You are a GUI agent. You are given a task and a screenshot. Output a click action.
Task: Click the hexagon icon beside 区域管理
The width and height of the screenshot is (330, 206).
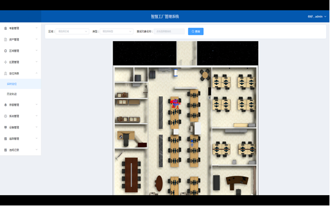6,51
